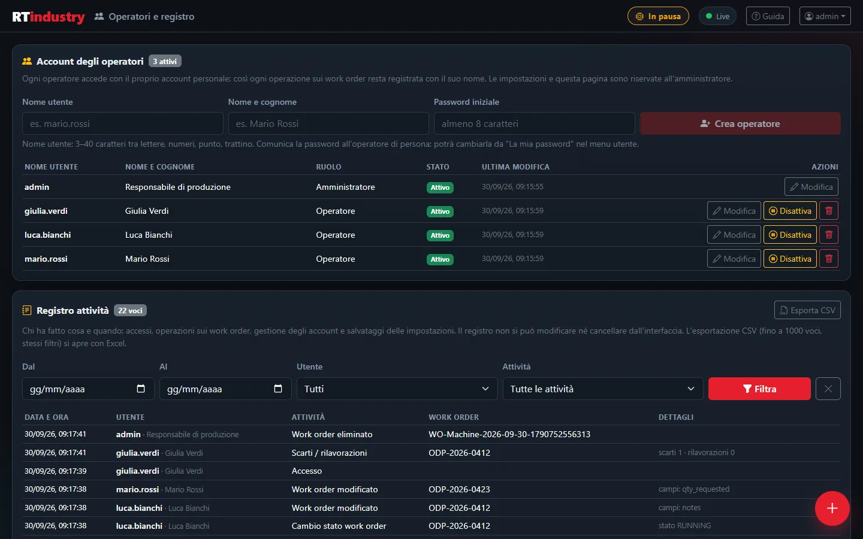Delete luca.bianchi with the trash icon
The width and height of the screenshot is (863, 539).
pos(829,235)
